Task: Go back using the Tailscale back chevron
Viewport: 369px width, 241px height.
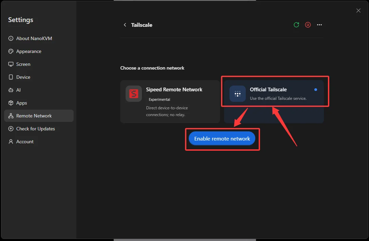Action: click(x=125, y=25)
